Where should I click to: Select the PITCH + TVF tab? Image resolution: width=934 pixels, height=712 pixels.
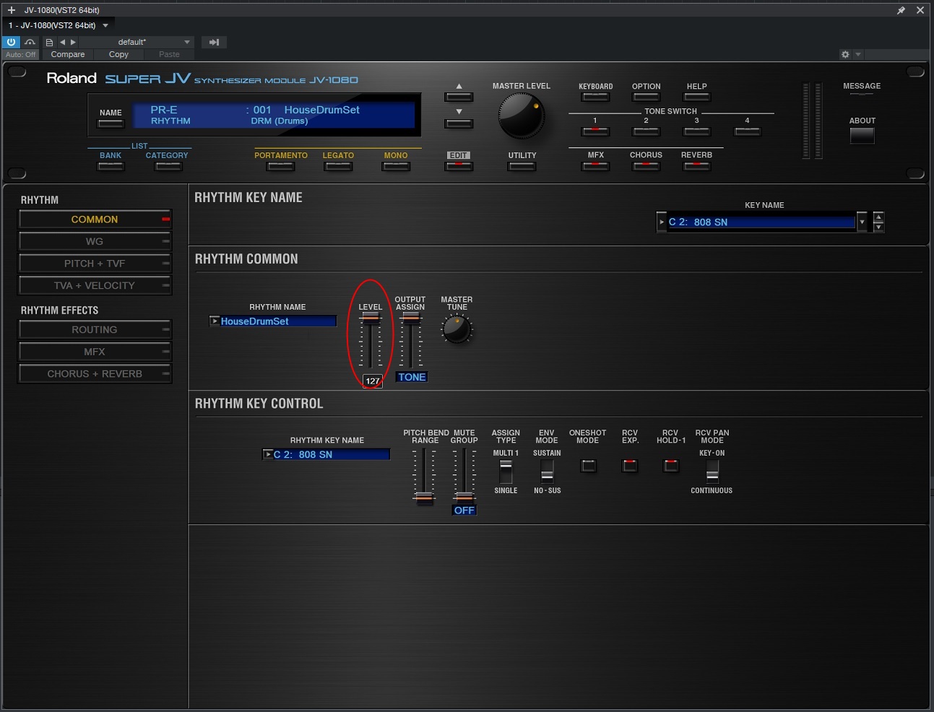[x=95, y=264]
